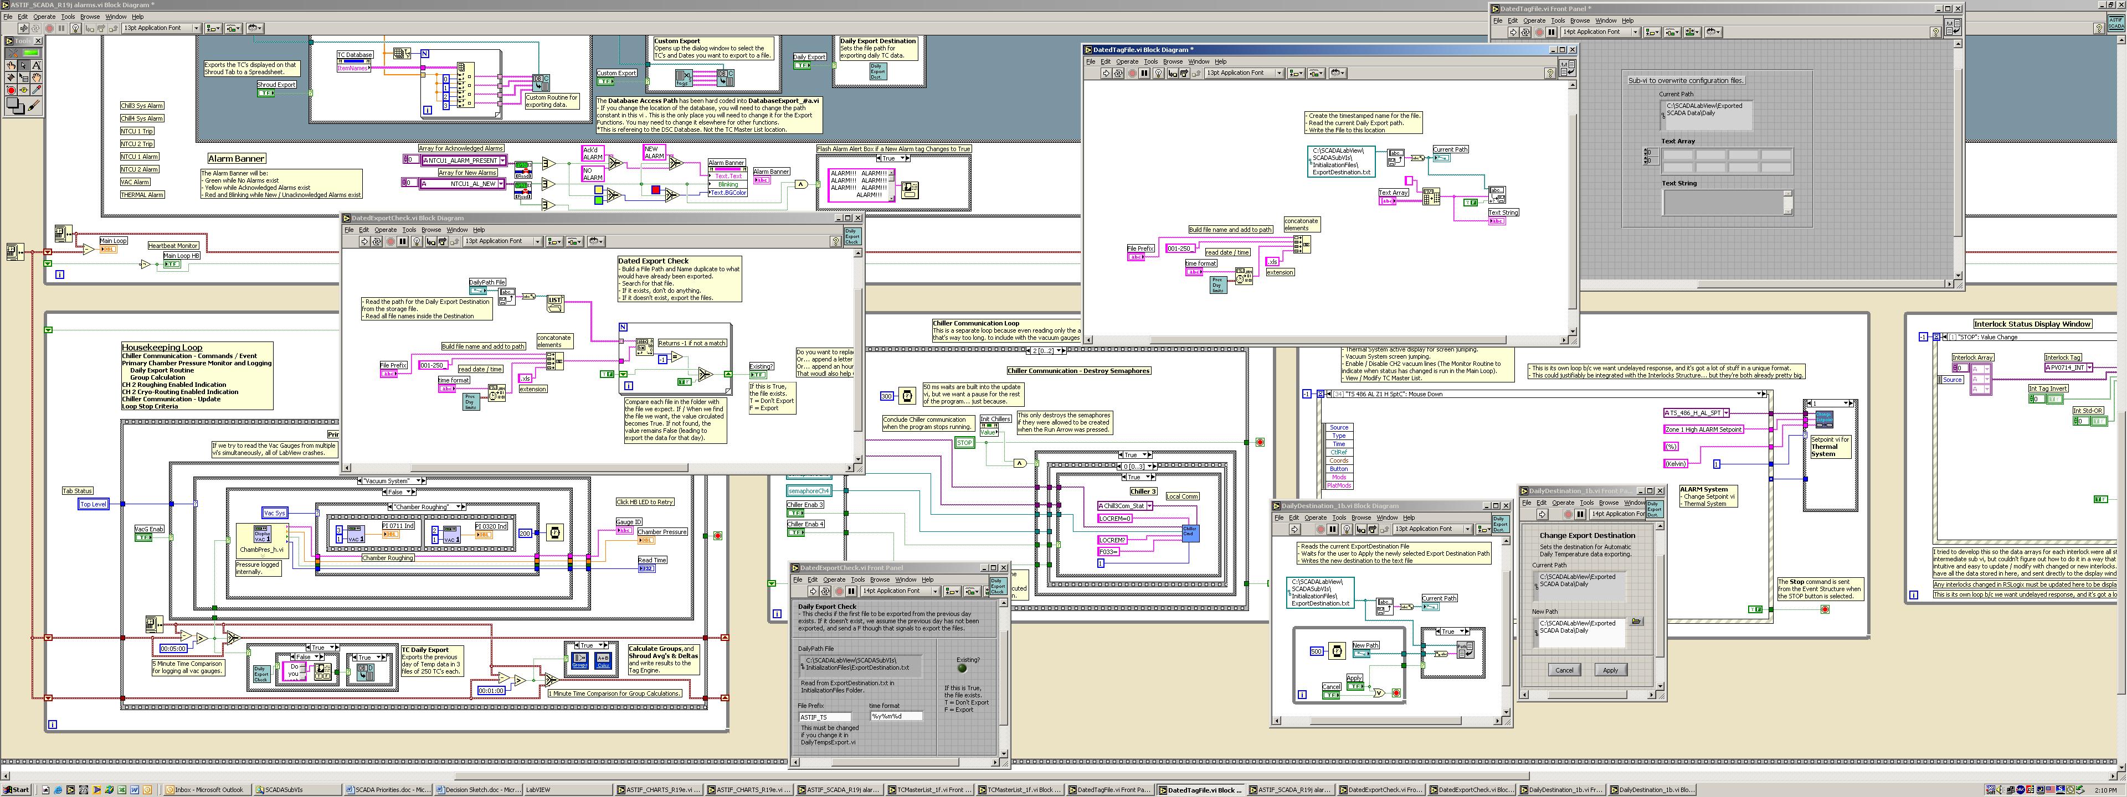Click Cancel TF terminal in DailyDestination diagram
The height and width of the screenshot is (797, 2127).
[1331, 696]
